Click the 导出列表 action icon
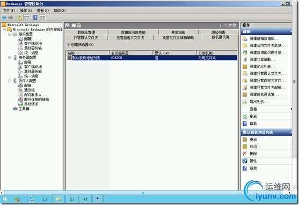Screen dimensions: 299x205 [x=245, y=102]
